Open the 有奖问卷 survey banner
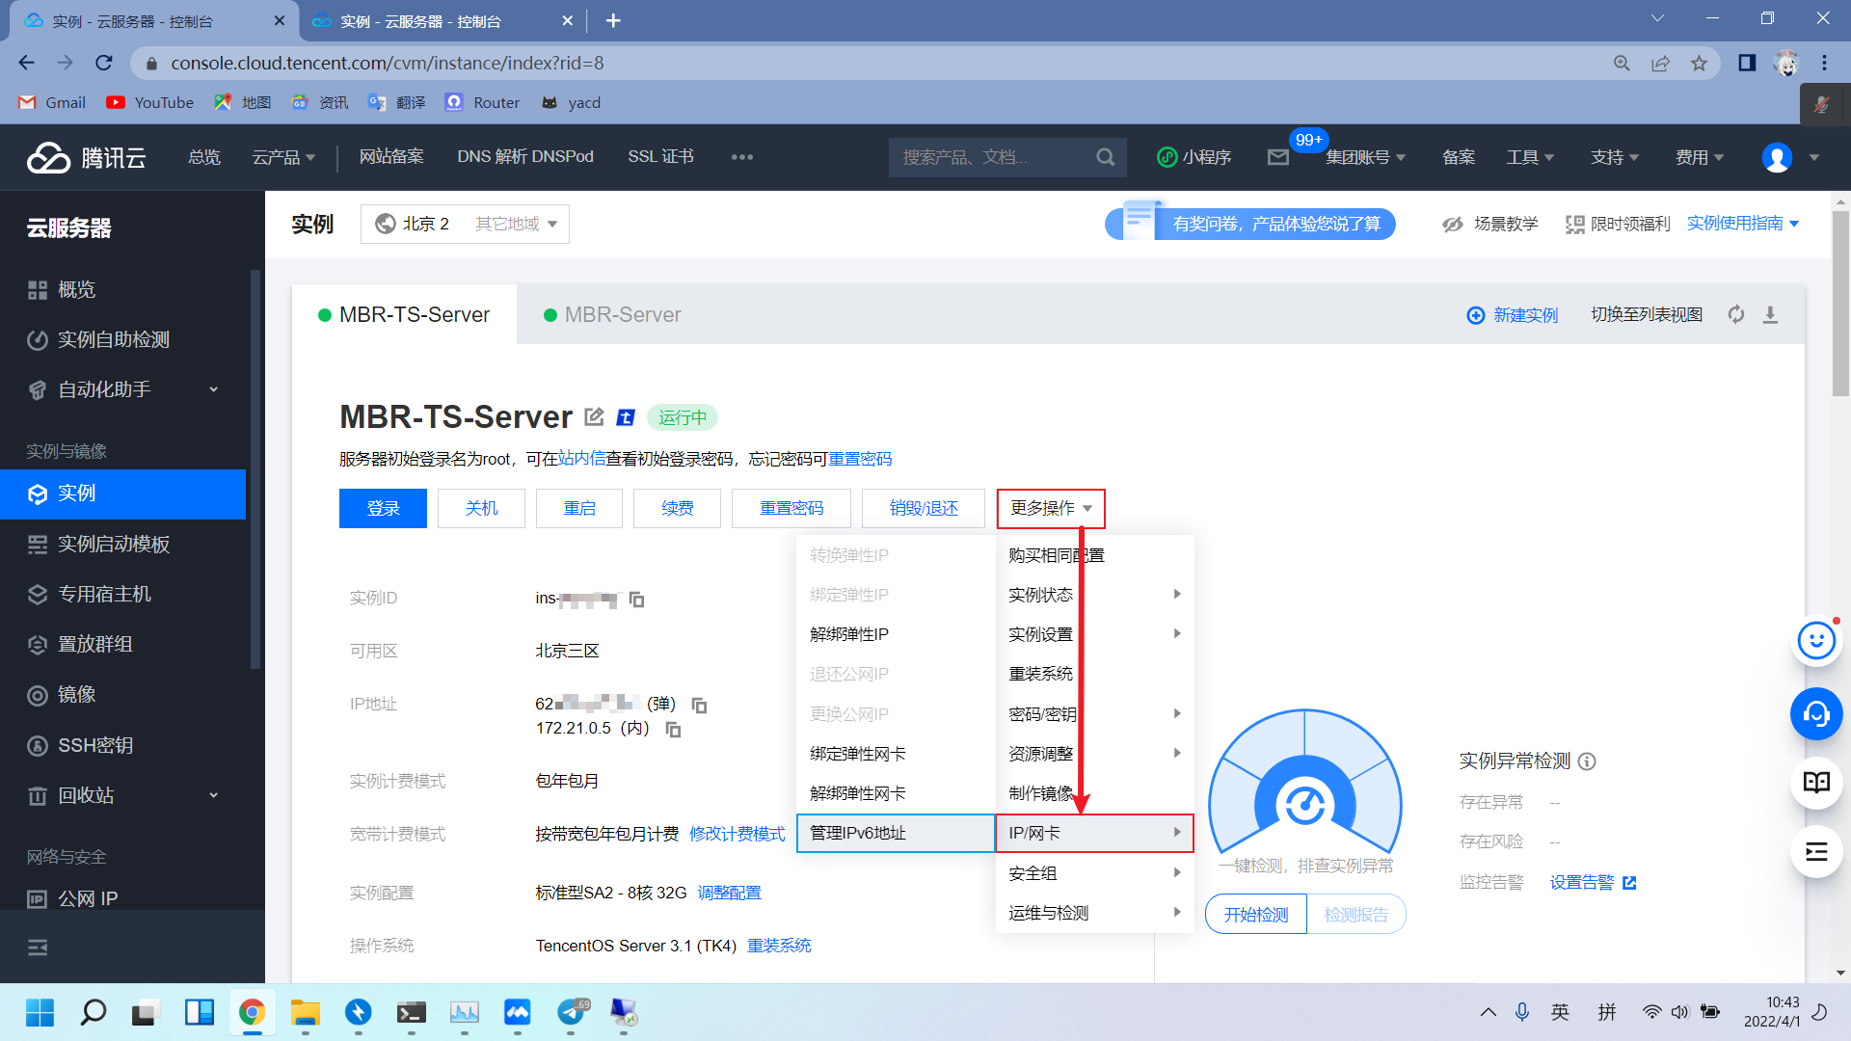 click(1250, 224)
